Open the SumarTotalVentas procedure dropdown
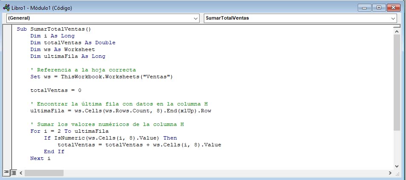406x180 pixels. coord(300,18)
